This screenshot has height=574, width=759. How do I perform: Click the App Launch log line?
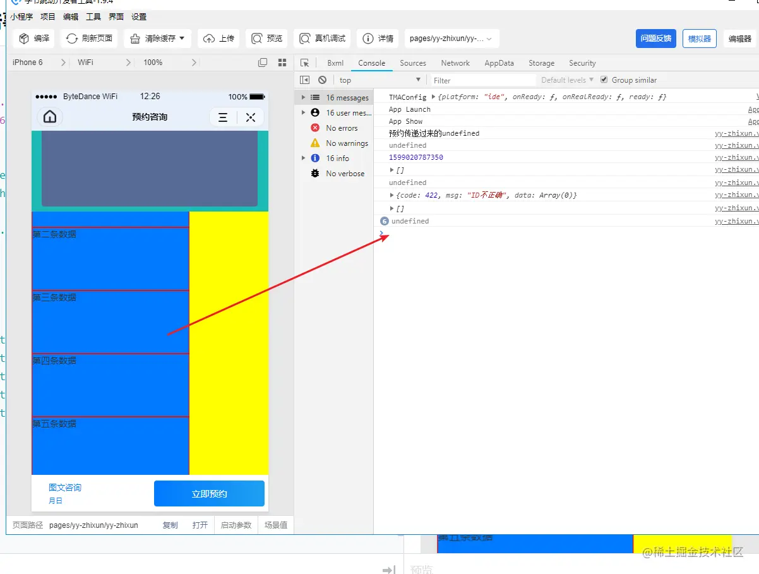tap(410, 109)
